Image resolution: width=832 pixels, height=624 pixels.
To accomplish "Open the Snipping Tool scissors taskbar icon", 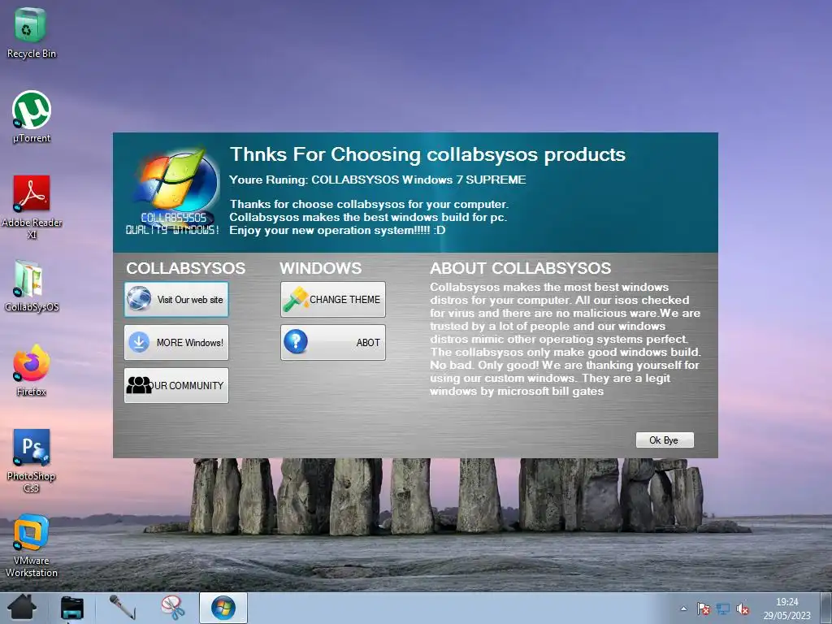I will tap(173, 608).
